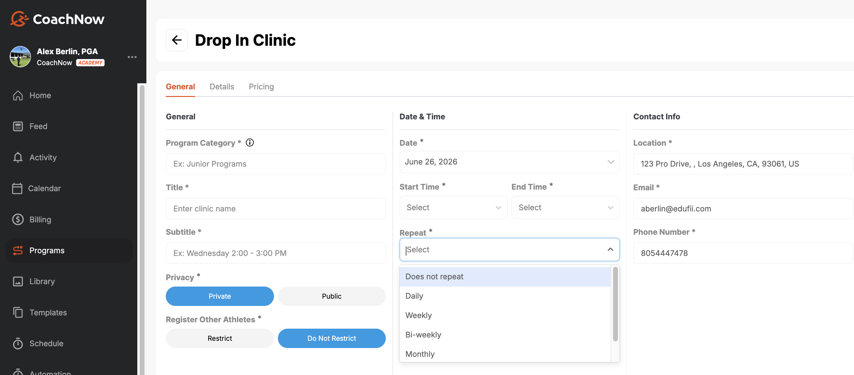
Task: Click the Alex Berlin, PGA name
Action: point(67,51)
